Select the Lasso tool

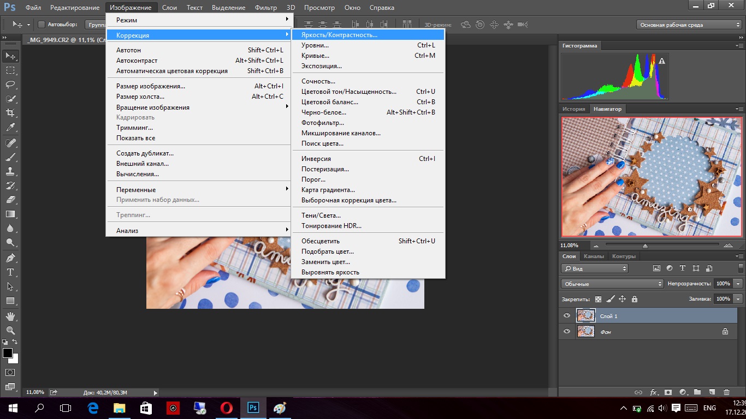tap(10, 85)
